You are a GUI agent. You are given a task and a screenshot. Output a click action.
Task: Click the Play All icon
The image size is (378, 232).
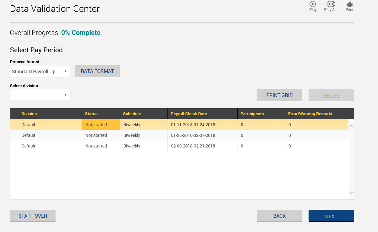click(x=330, y=4)
